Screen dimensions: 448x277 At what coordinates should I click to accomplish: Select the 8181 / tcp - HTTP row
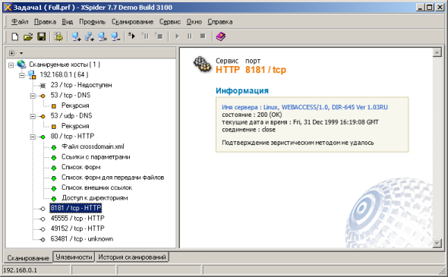click(75, 208)
